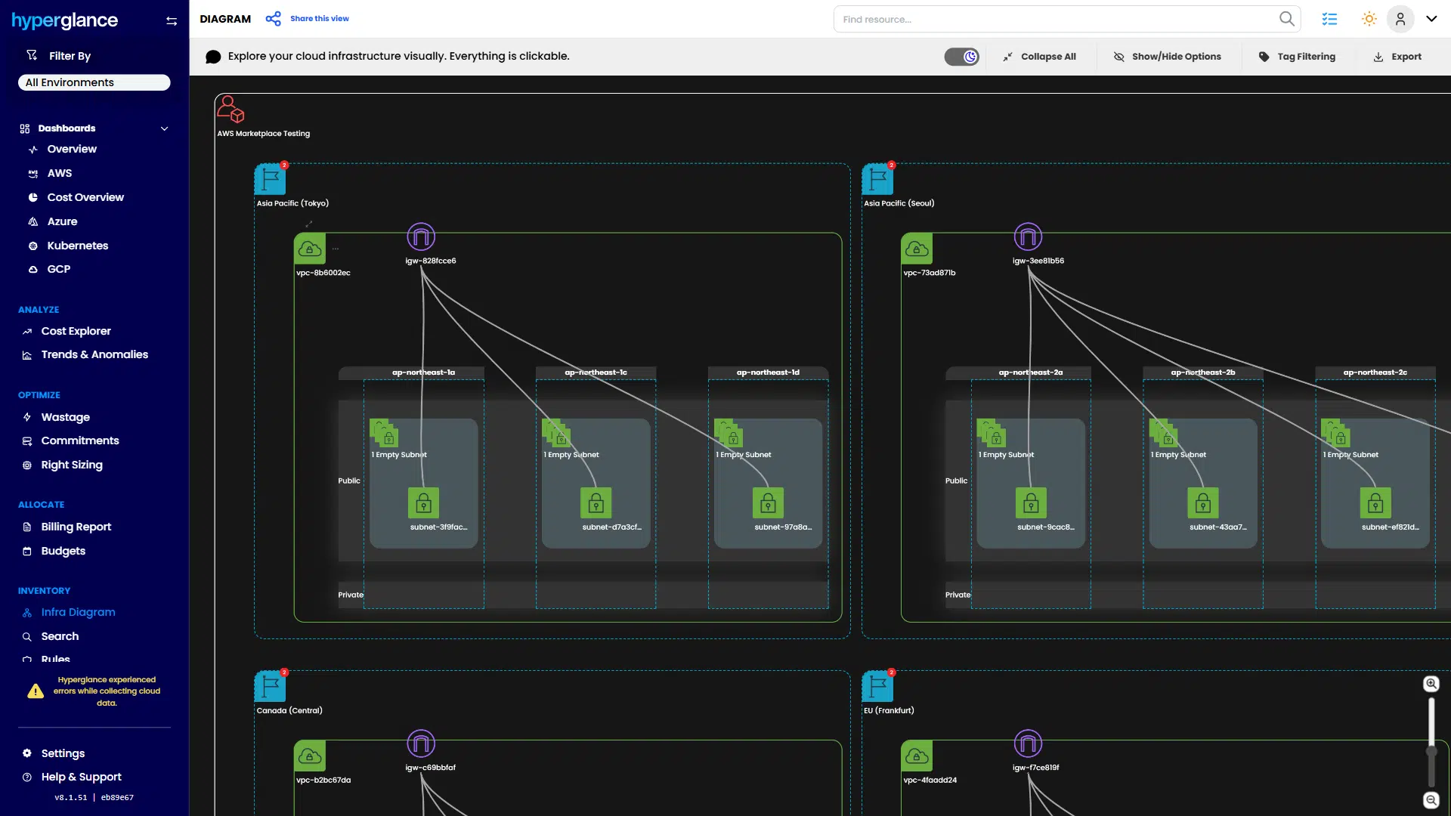Toggle the time view switch in toolbar

(x=961, y=57)
